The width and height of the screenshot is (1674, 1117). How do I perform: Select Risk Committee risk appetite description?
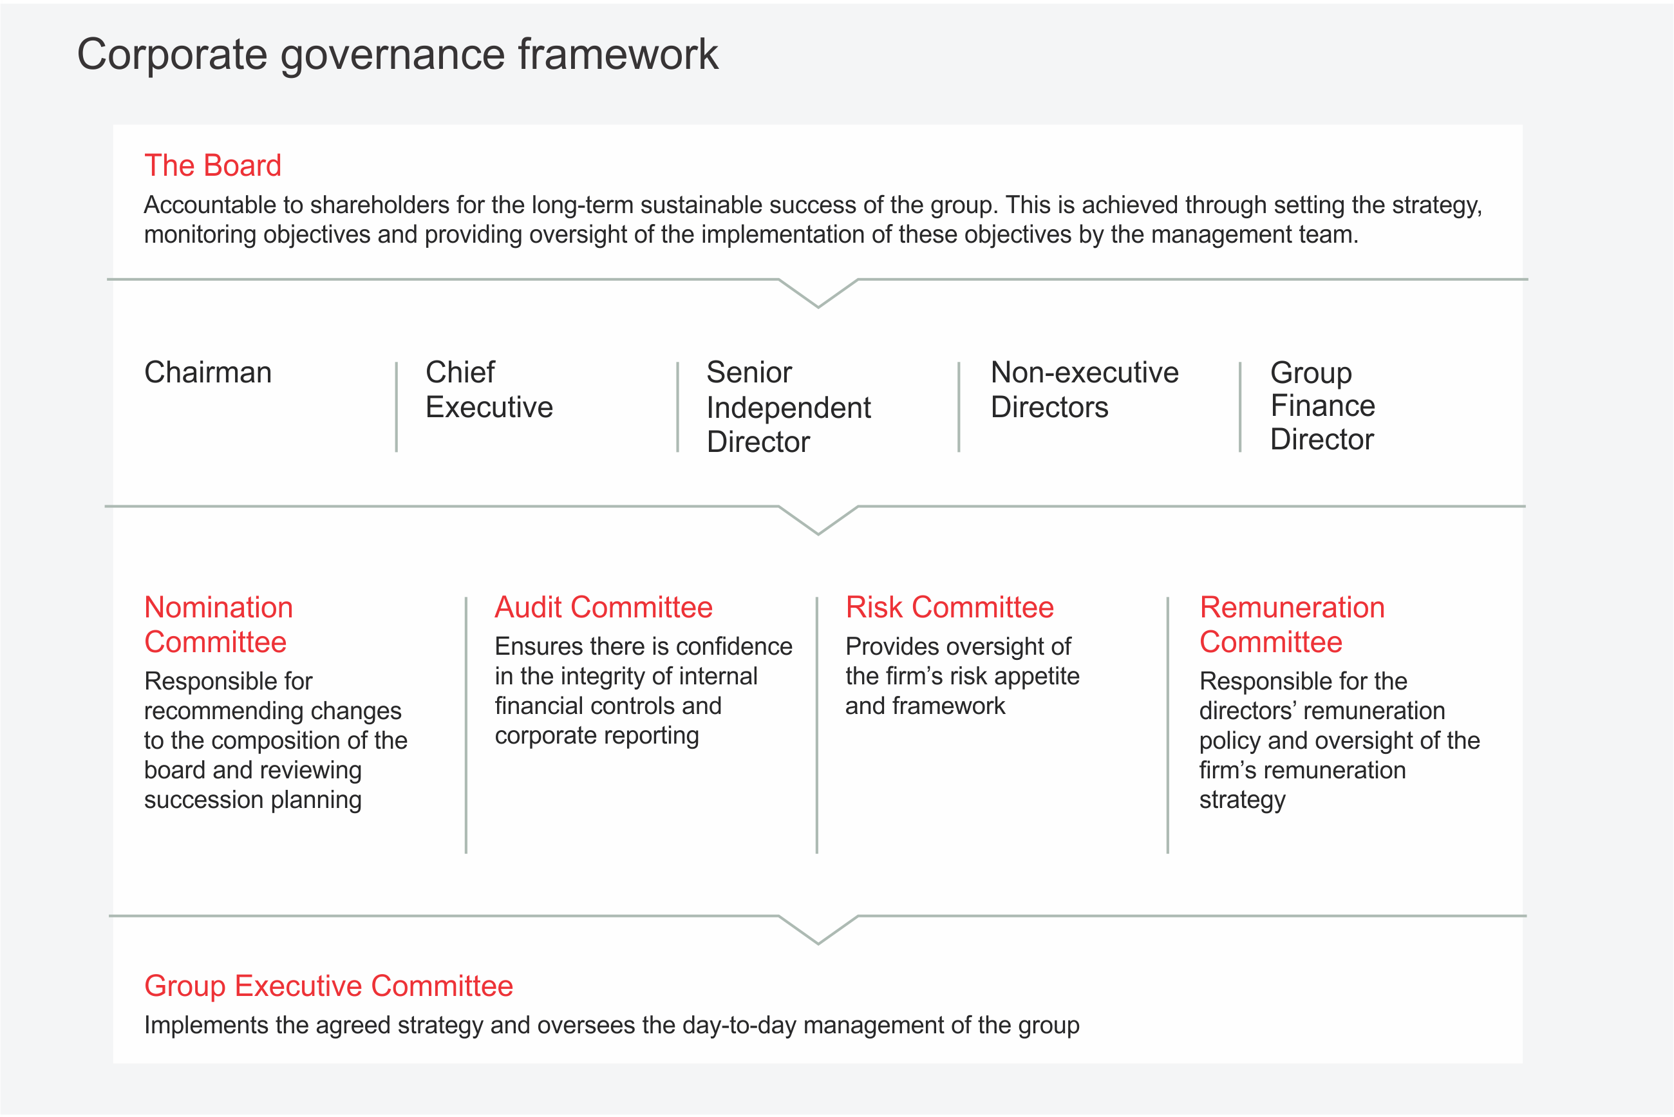click(x=962, y=676)
